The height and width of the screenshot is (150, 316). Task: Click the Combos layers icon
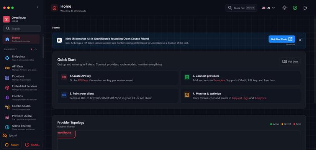click(7, 98)
